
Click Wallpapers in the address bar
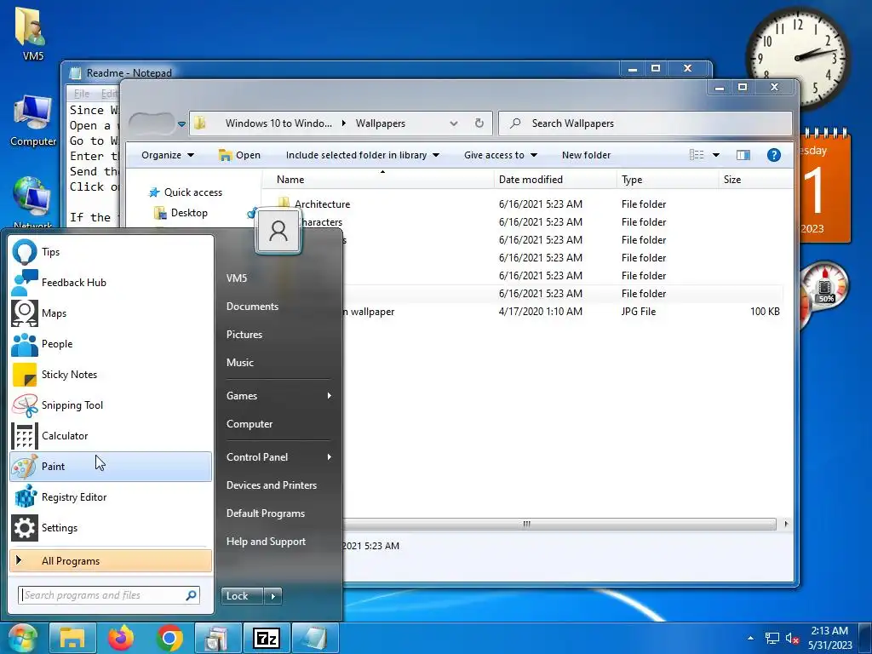381,123
